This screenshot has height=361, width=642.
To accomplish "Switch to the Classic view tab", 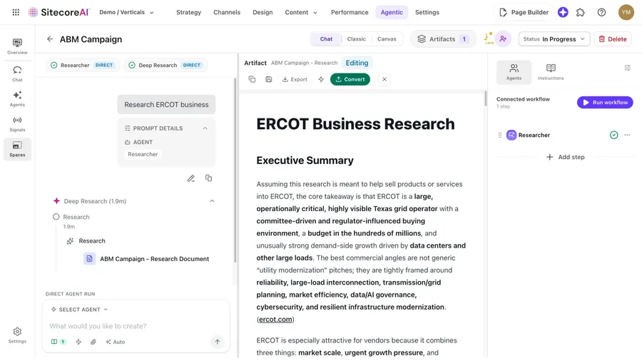I will tap(356, 39).
